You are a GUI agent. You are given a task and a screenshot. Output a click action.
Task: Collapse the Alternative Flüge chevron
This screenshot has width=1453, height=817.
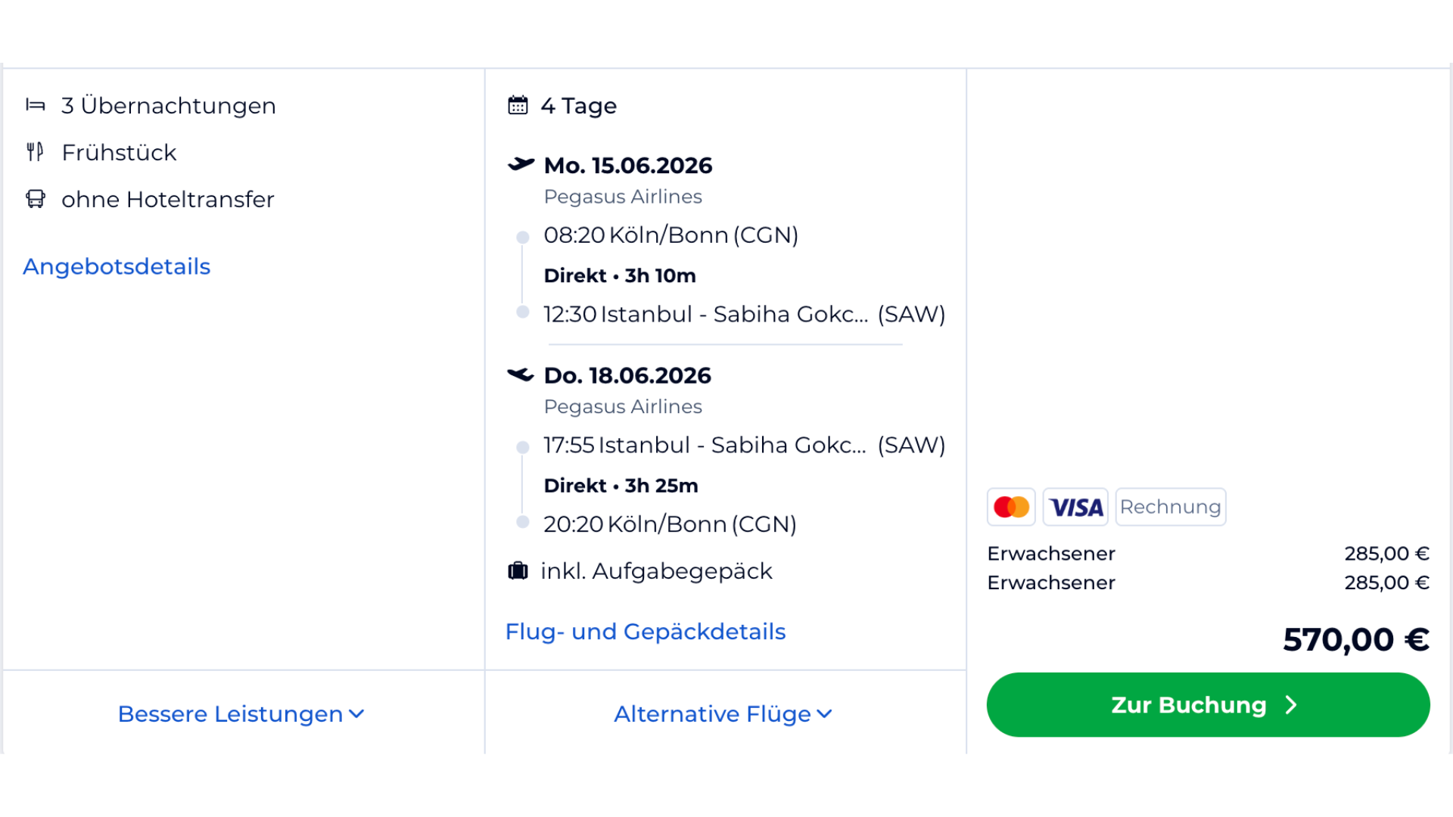(x=825, y=714)
